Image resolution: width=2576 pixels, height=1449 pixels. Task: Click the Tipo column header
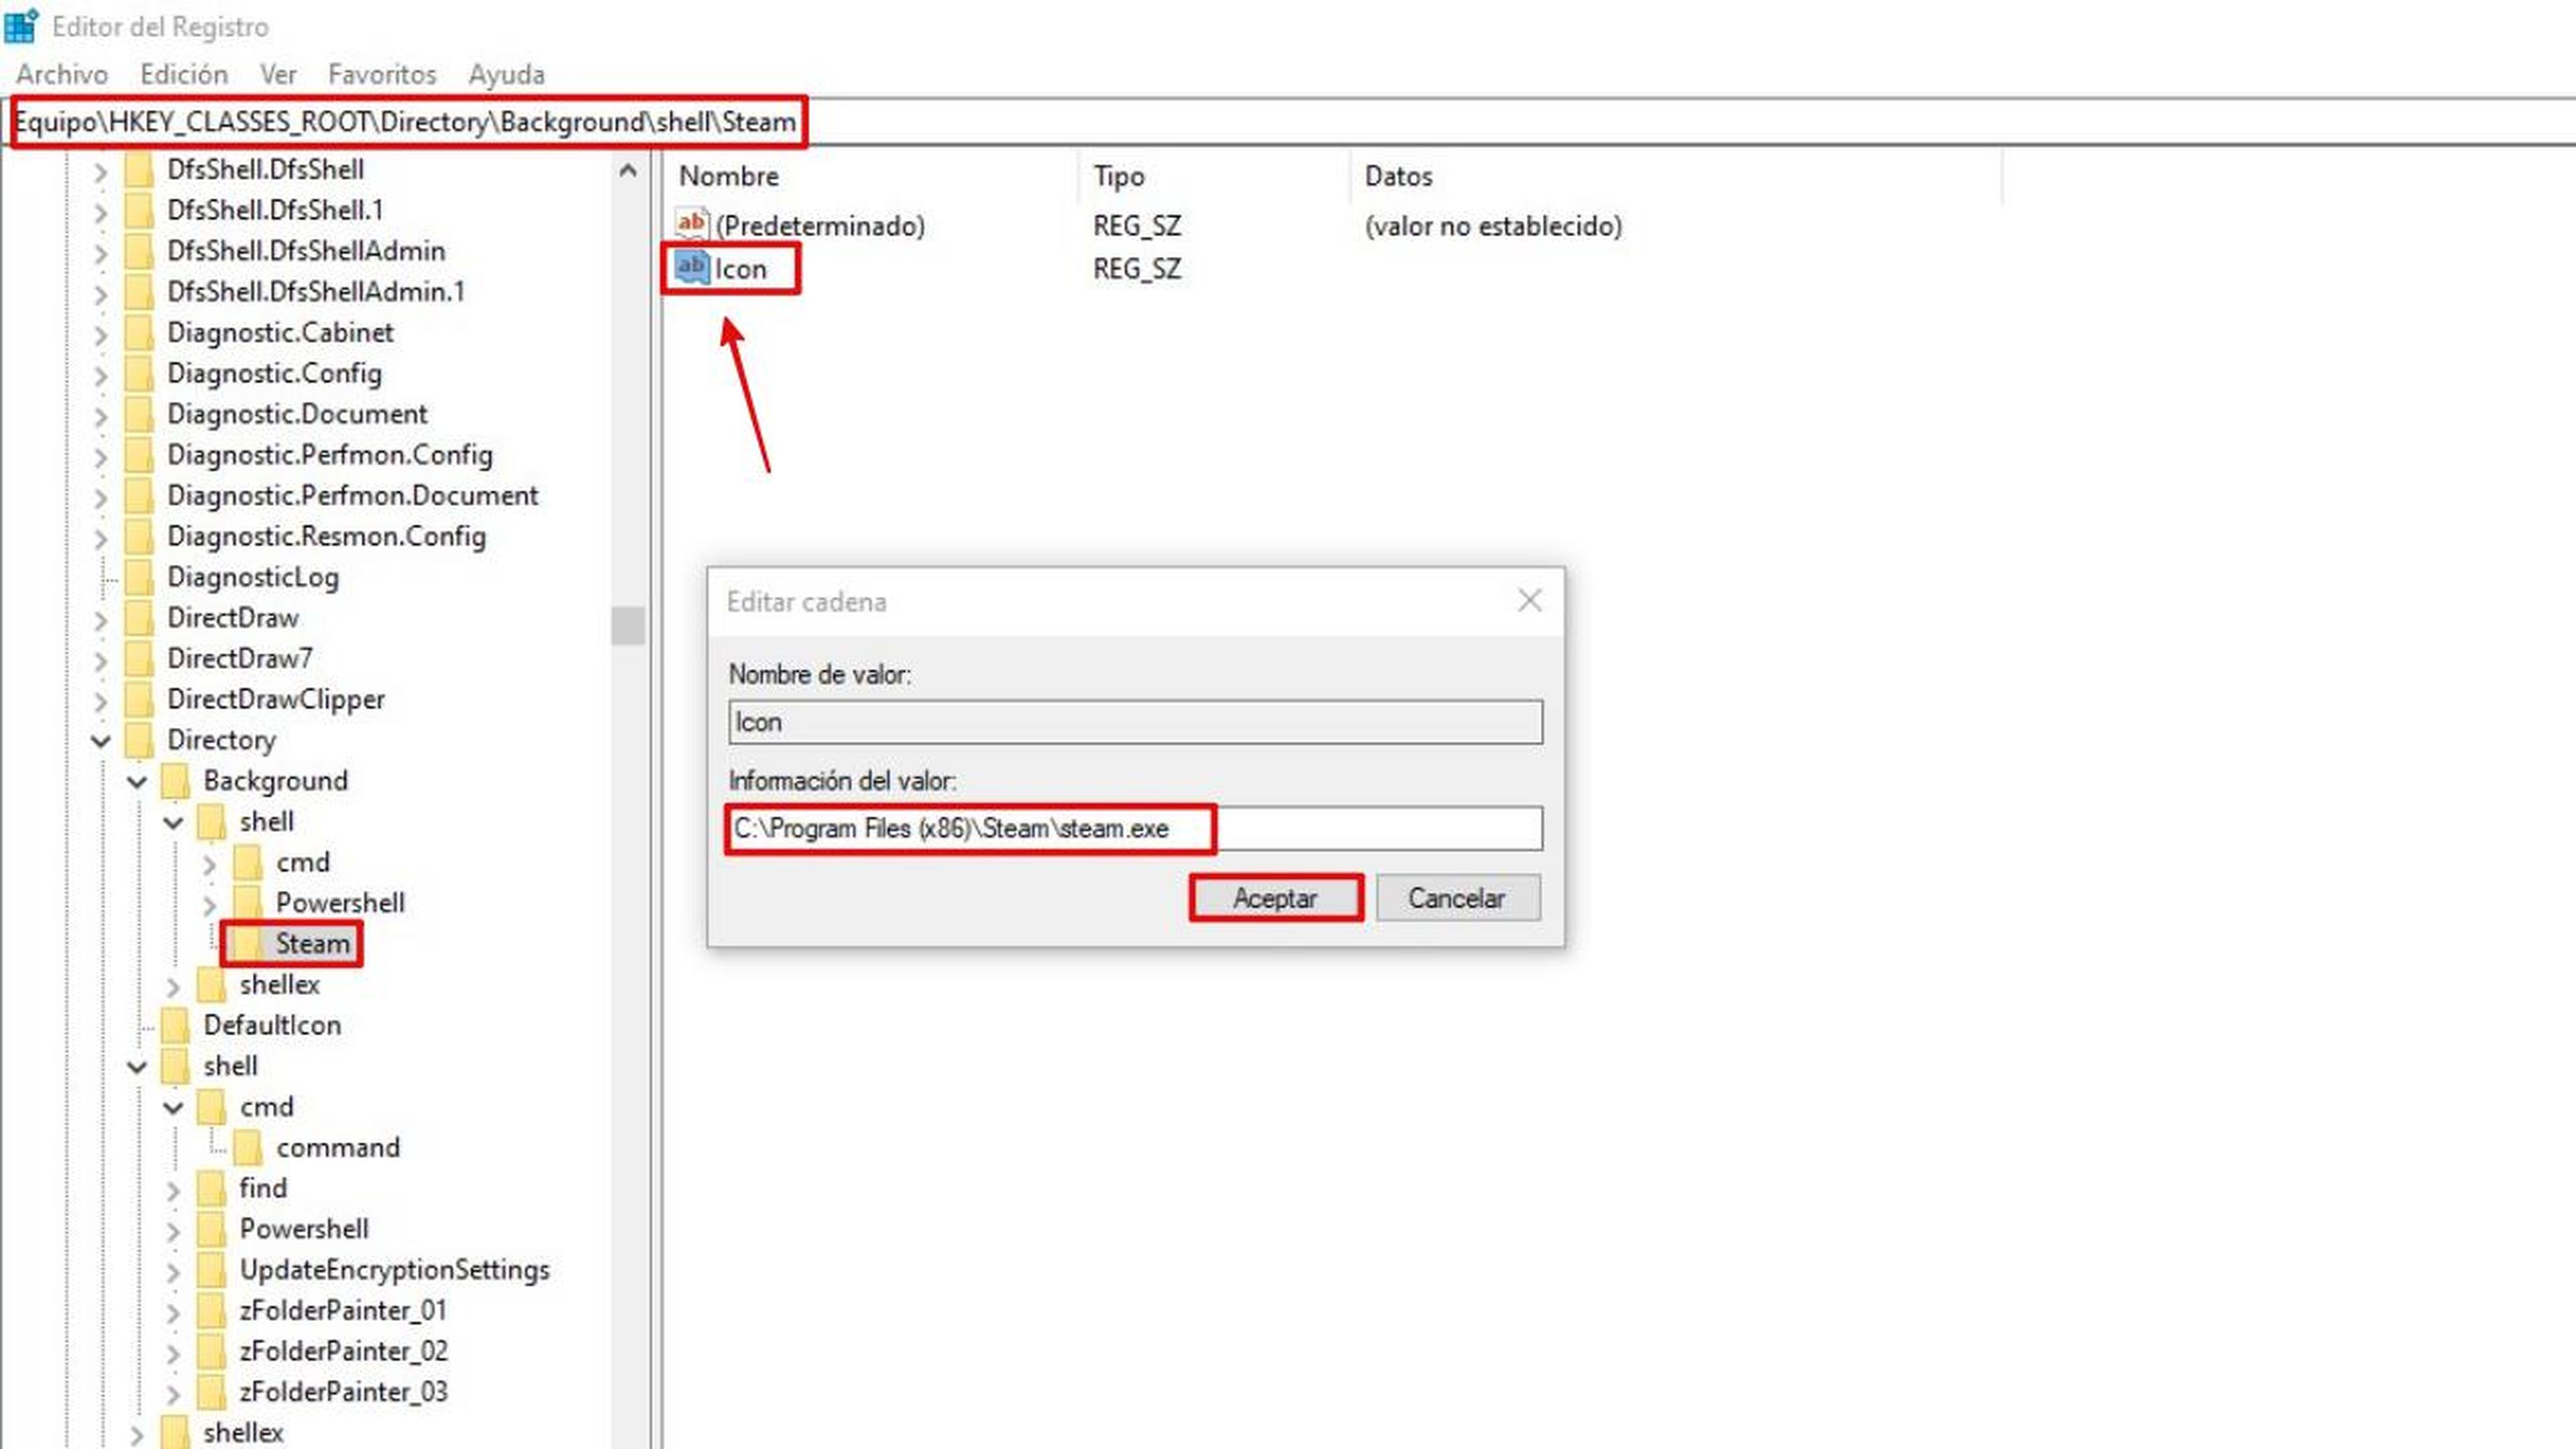tap(1213, 176)
